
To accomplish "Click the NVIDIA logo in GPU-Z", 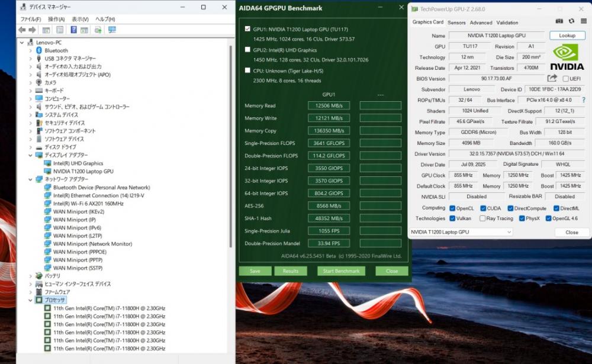I will point(567,58).
